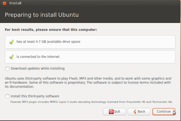Image resolution: width=181 pixels, height=121 pixels.
Task: Select the 'is connected to the Internet' text
Action: tap(38, 57)
